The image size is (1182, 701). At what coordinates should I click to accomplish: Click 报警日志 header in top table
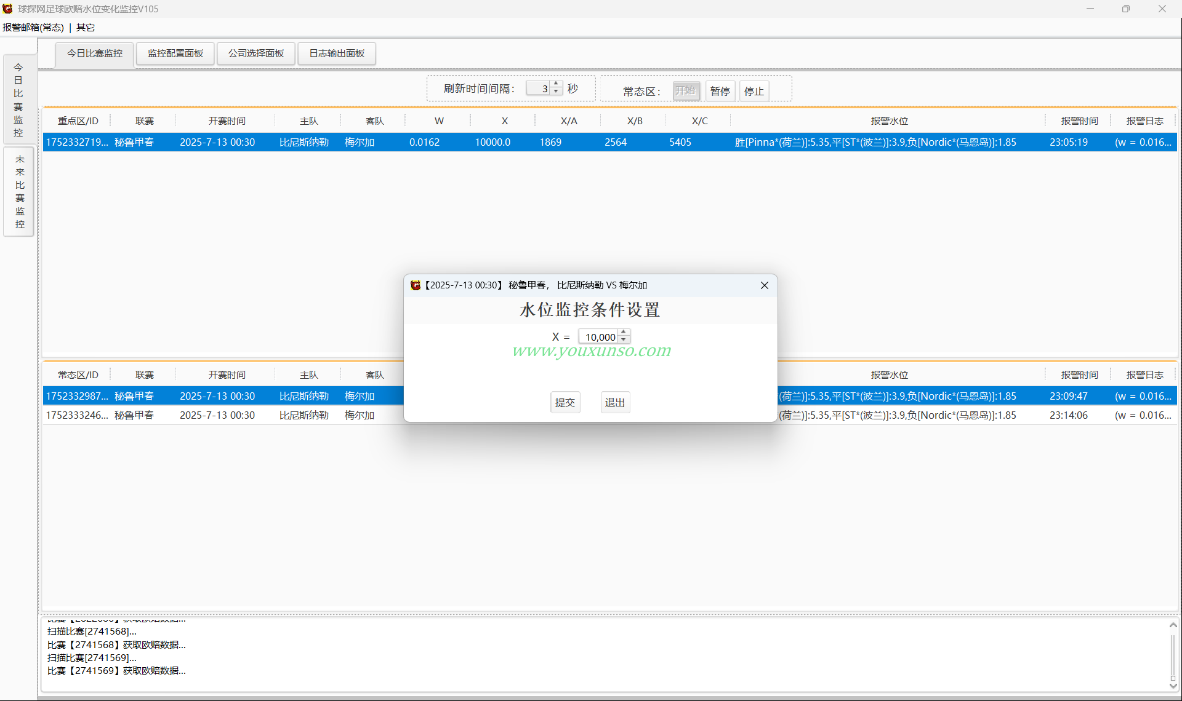[1144, 121]
